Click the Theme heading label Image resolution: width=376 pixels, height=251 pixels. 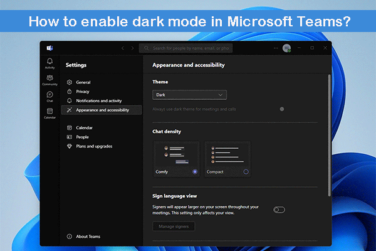click(160, 82)
